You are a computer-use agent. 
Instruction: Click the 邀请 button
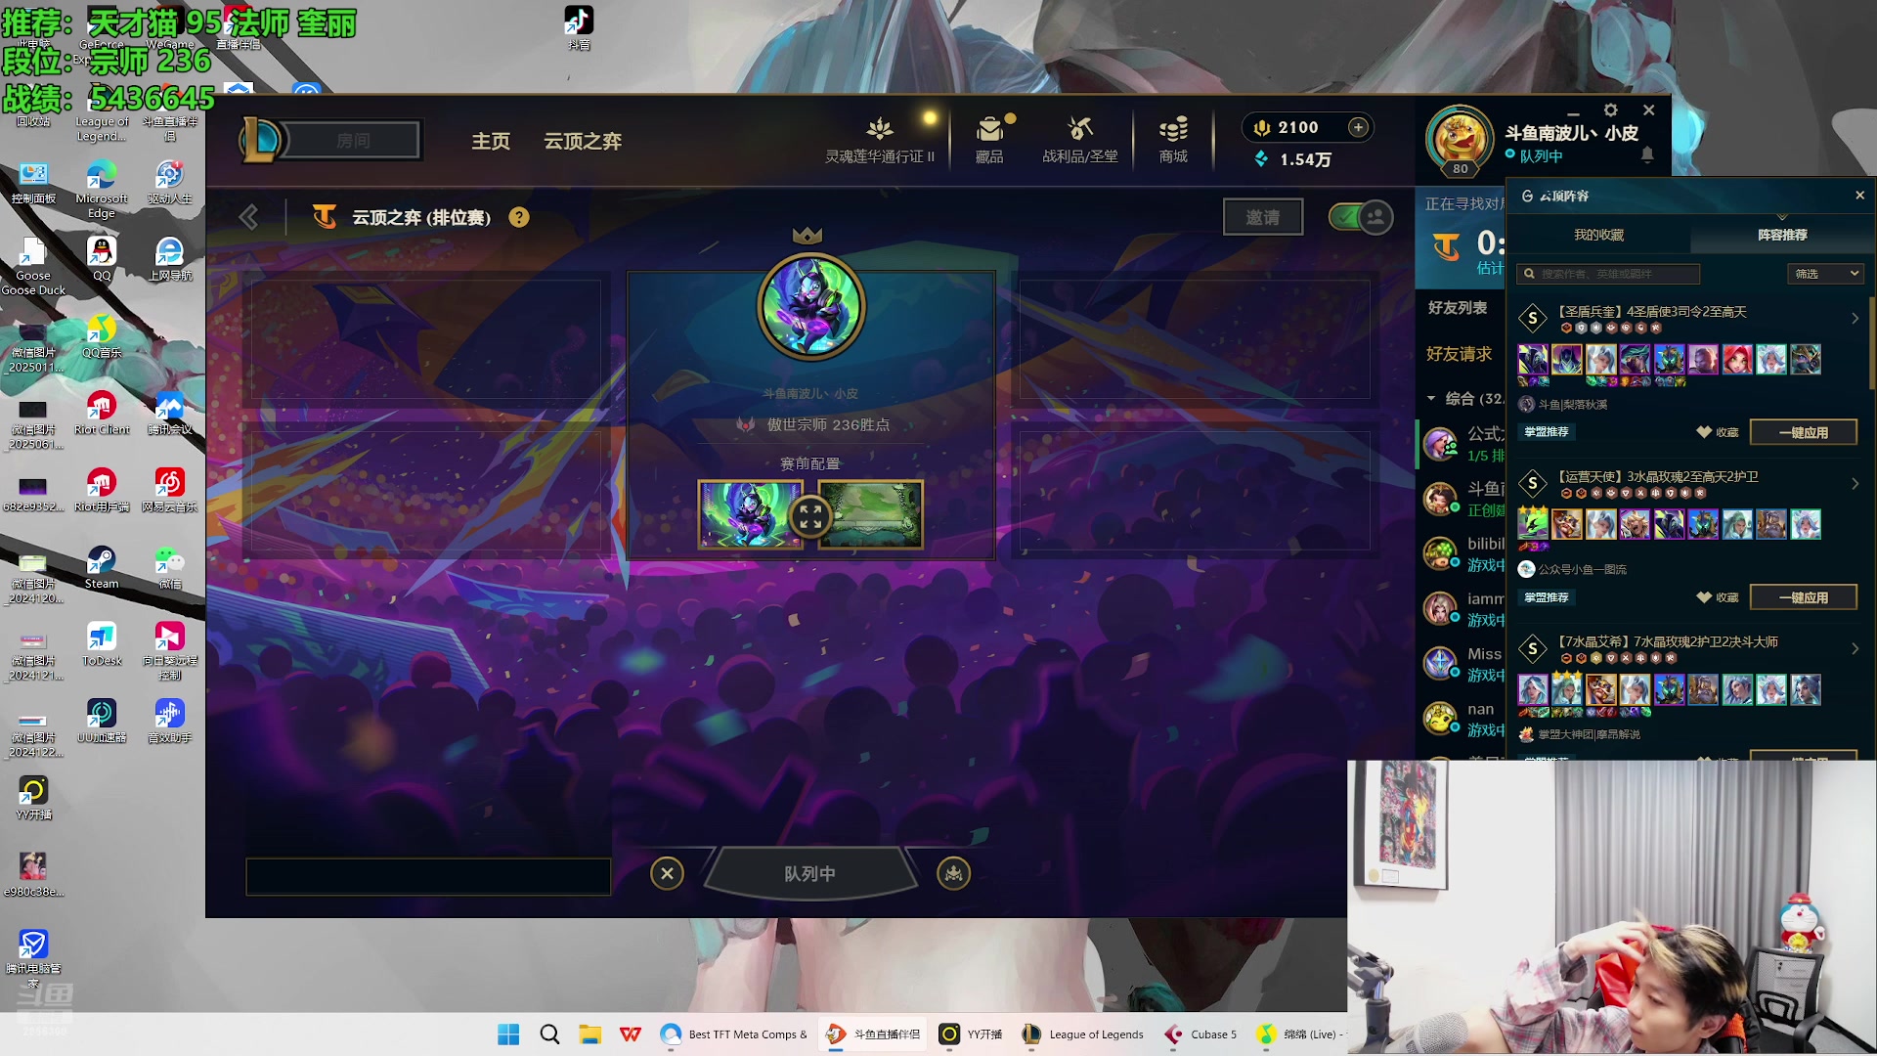pyautogui.click(x=1262, y=217)
